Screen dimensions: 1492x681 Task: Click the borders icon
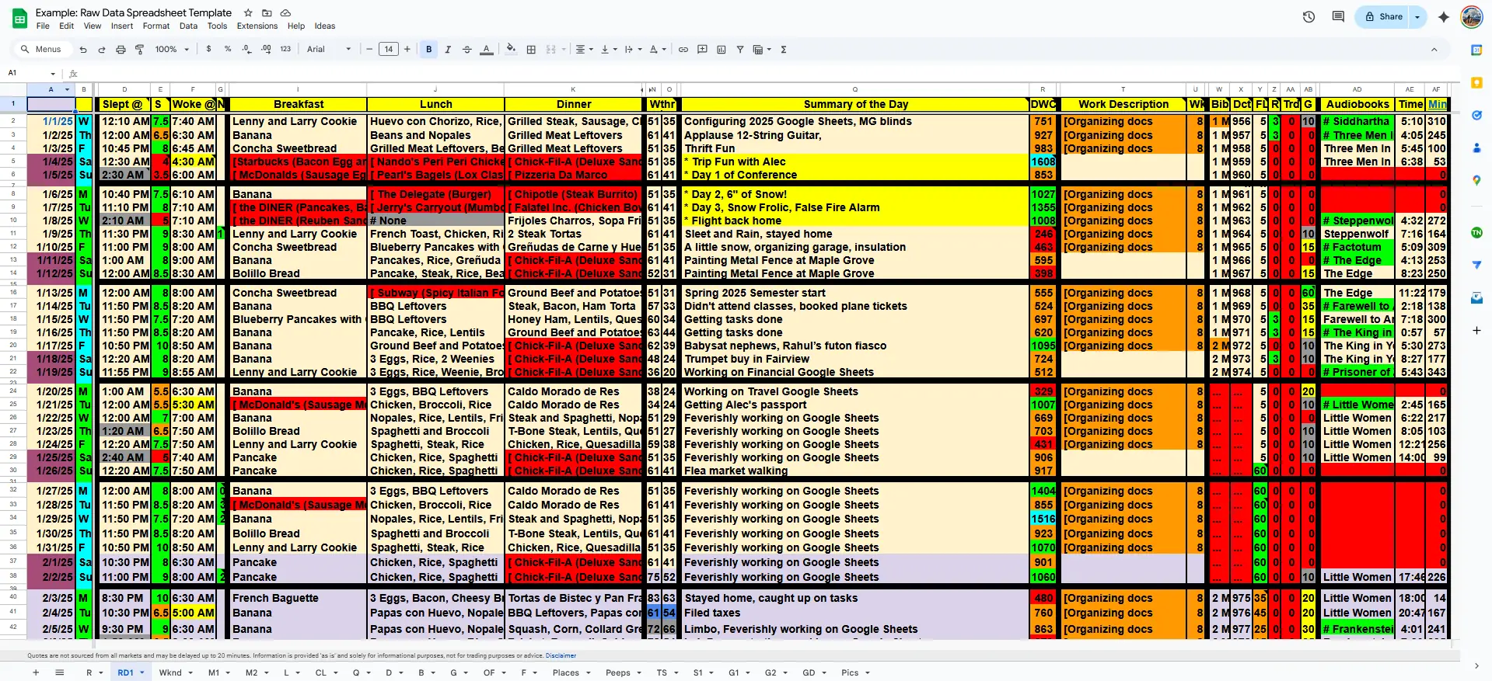531,50
